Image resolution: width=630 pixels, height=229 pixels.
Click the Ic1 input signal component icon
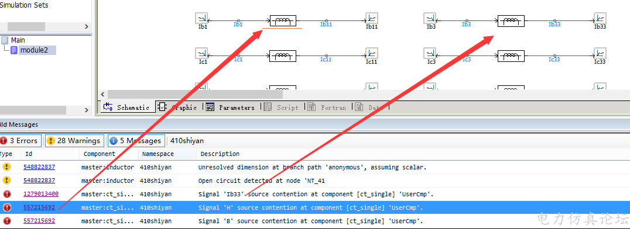201,53
